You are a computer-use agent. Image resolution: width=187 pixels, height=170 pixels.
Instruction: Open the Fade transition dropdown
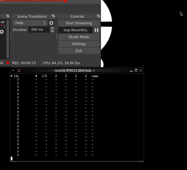coord(30,23)
